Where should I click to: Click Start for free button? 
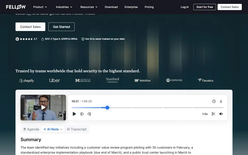(x=205, y=7)
